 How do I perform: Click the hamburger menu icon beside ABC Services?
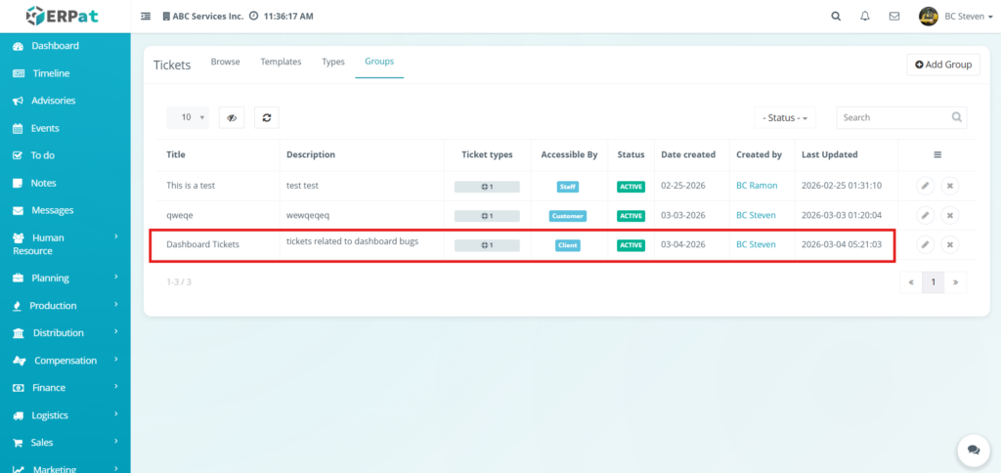click(146, 17)
